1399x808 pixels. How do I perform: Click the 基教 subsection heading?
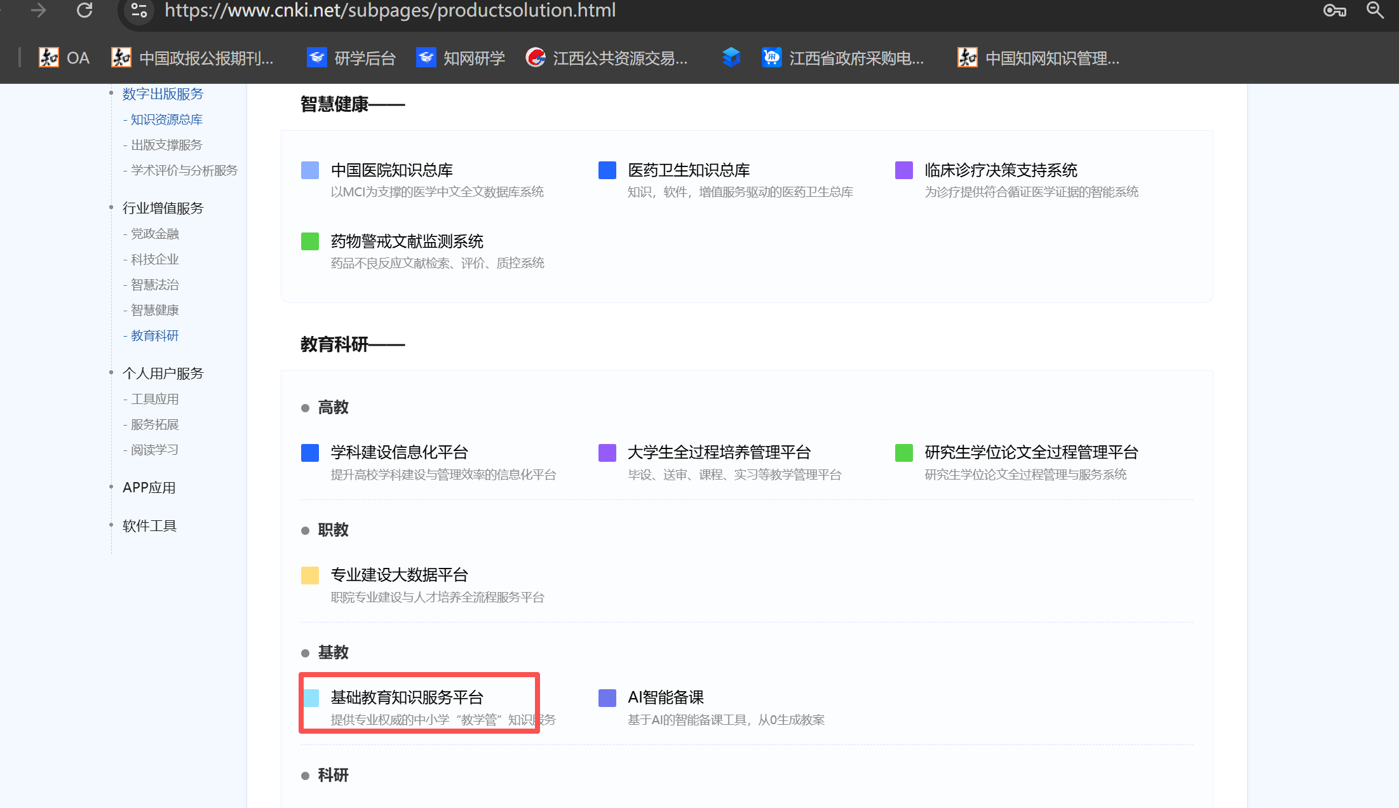(333, 652)
